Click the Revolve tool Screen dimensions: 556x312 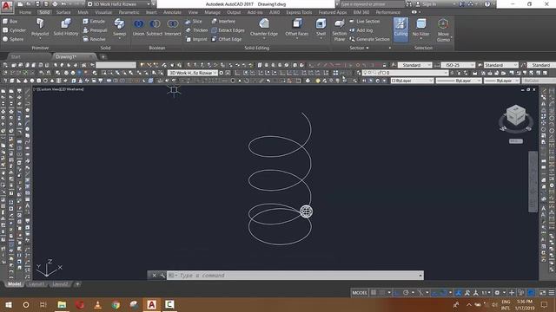click(94, 39)
